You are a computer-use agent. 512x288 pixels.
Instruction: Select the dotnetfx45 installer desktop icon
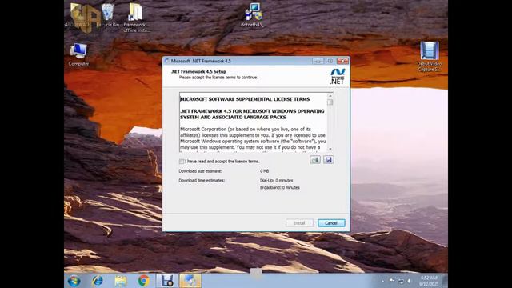click(x=253, y=15)
